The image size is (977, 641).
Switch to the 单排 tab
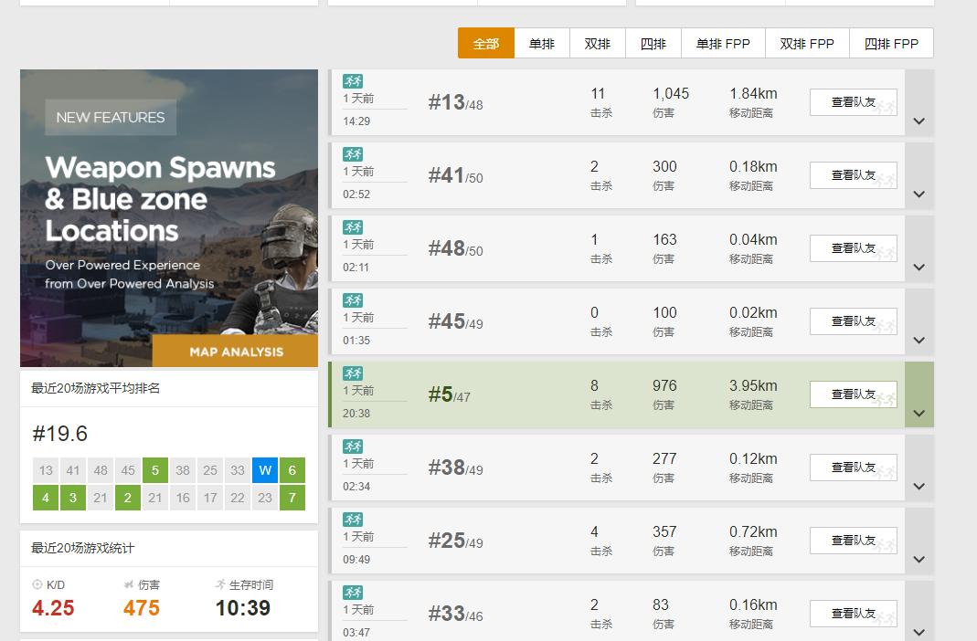(541, 43)
